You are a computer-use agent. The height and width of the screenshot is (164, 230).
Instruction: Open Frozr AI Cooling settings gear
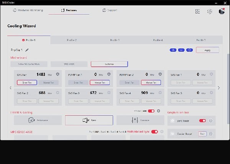tap(159, 111)
